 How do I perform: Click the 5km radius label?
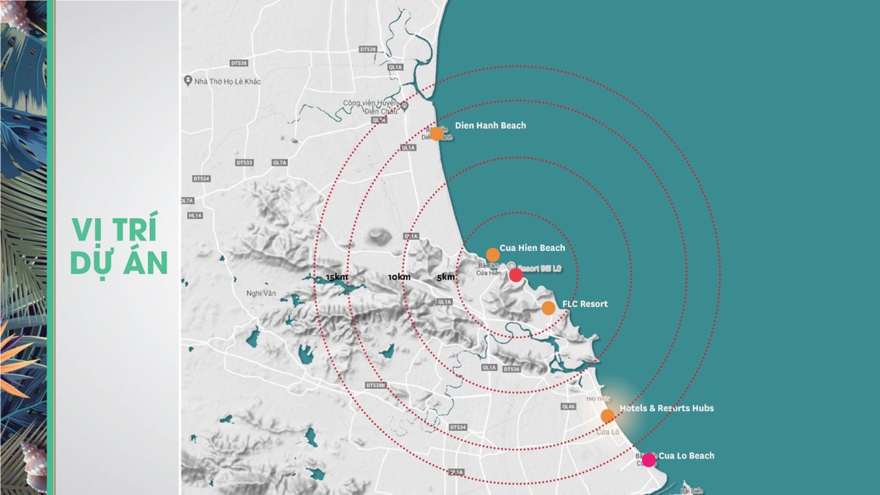coord(445,277)
